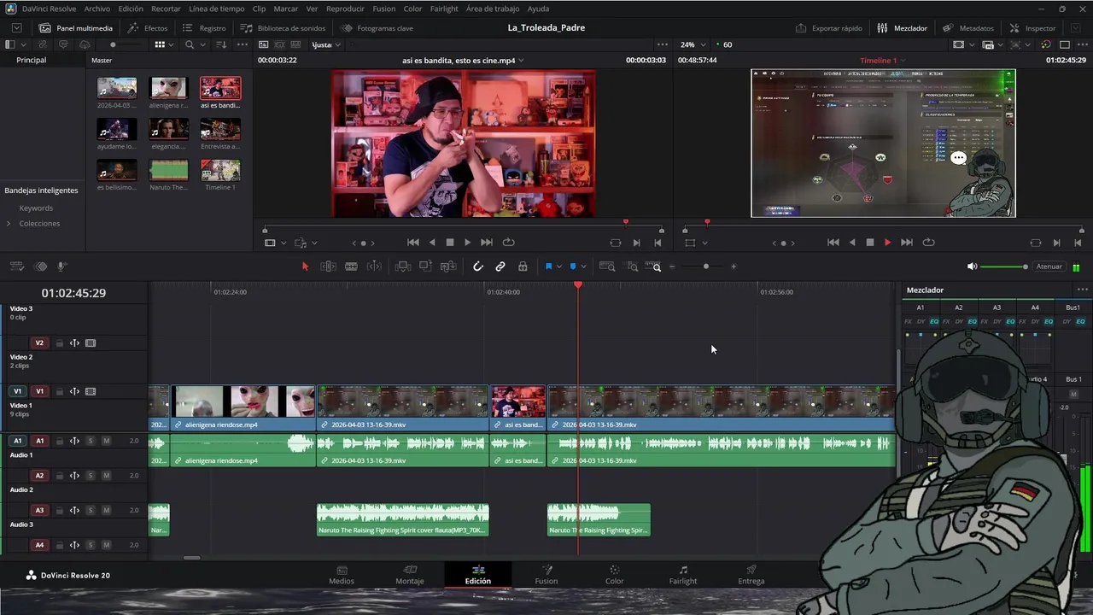Click the Overwrite Clip toolbar icon
The height and width of the screenshot is (615, 1093).
pos(425,266)
